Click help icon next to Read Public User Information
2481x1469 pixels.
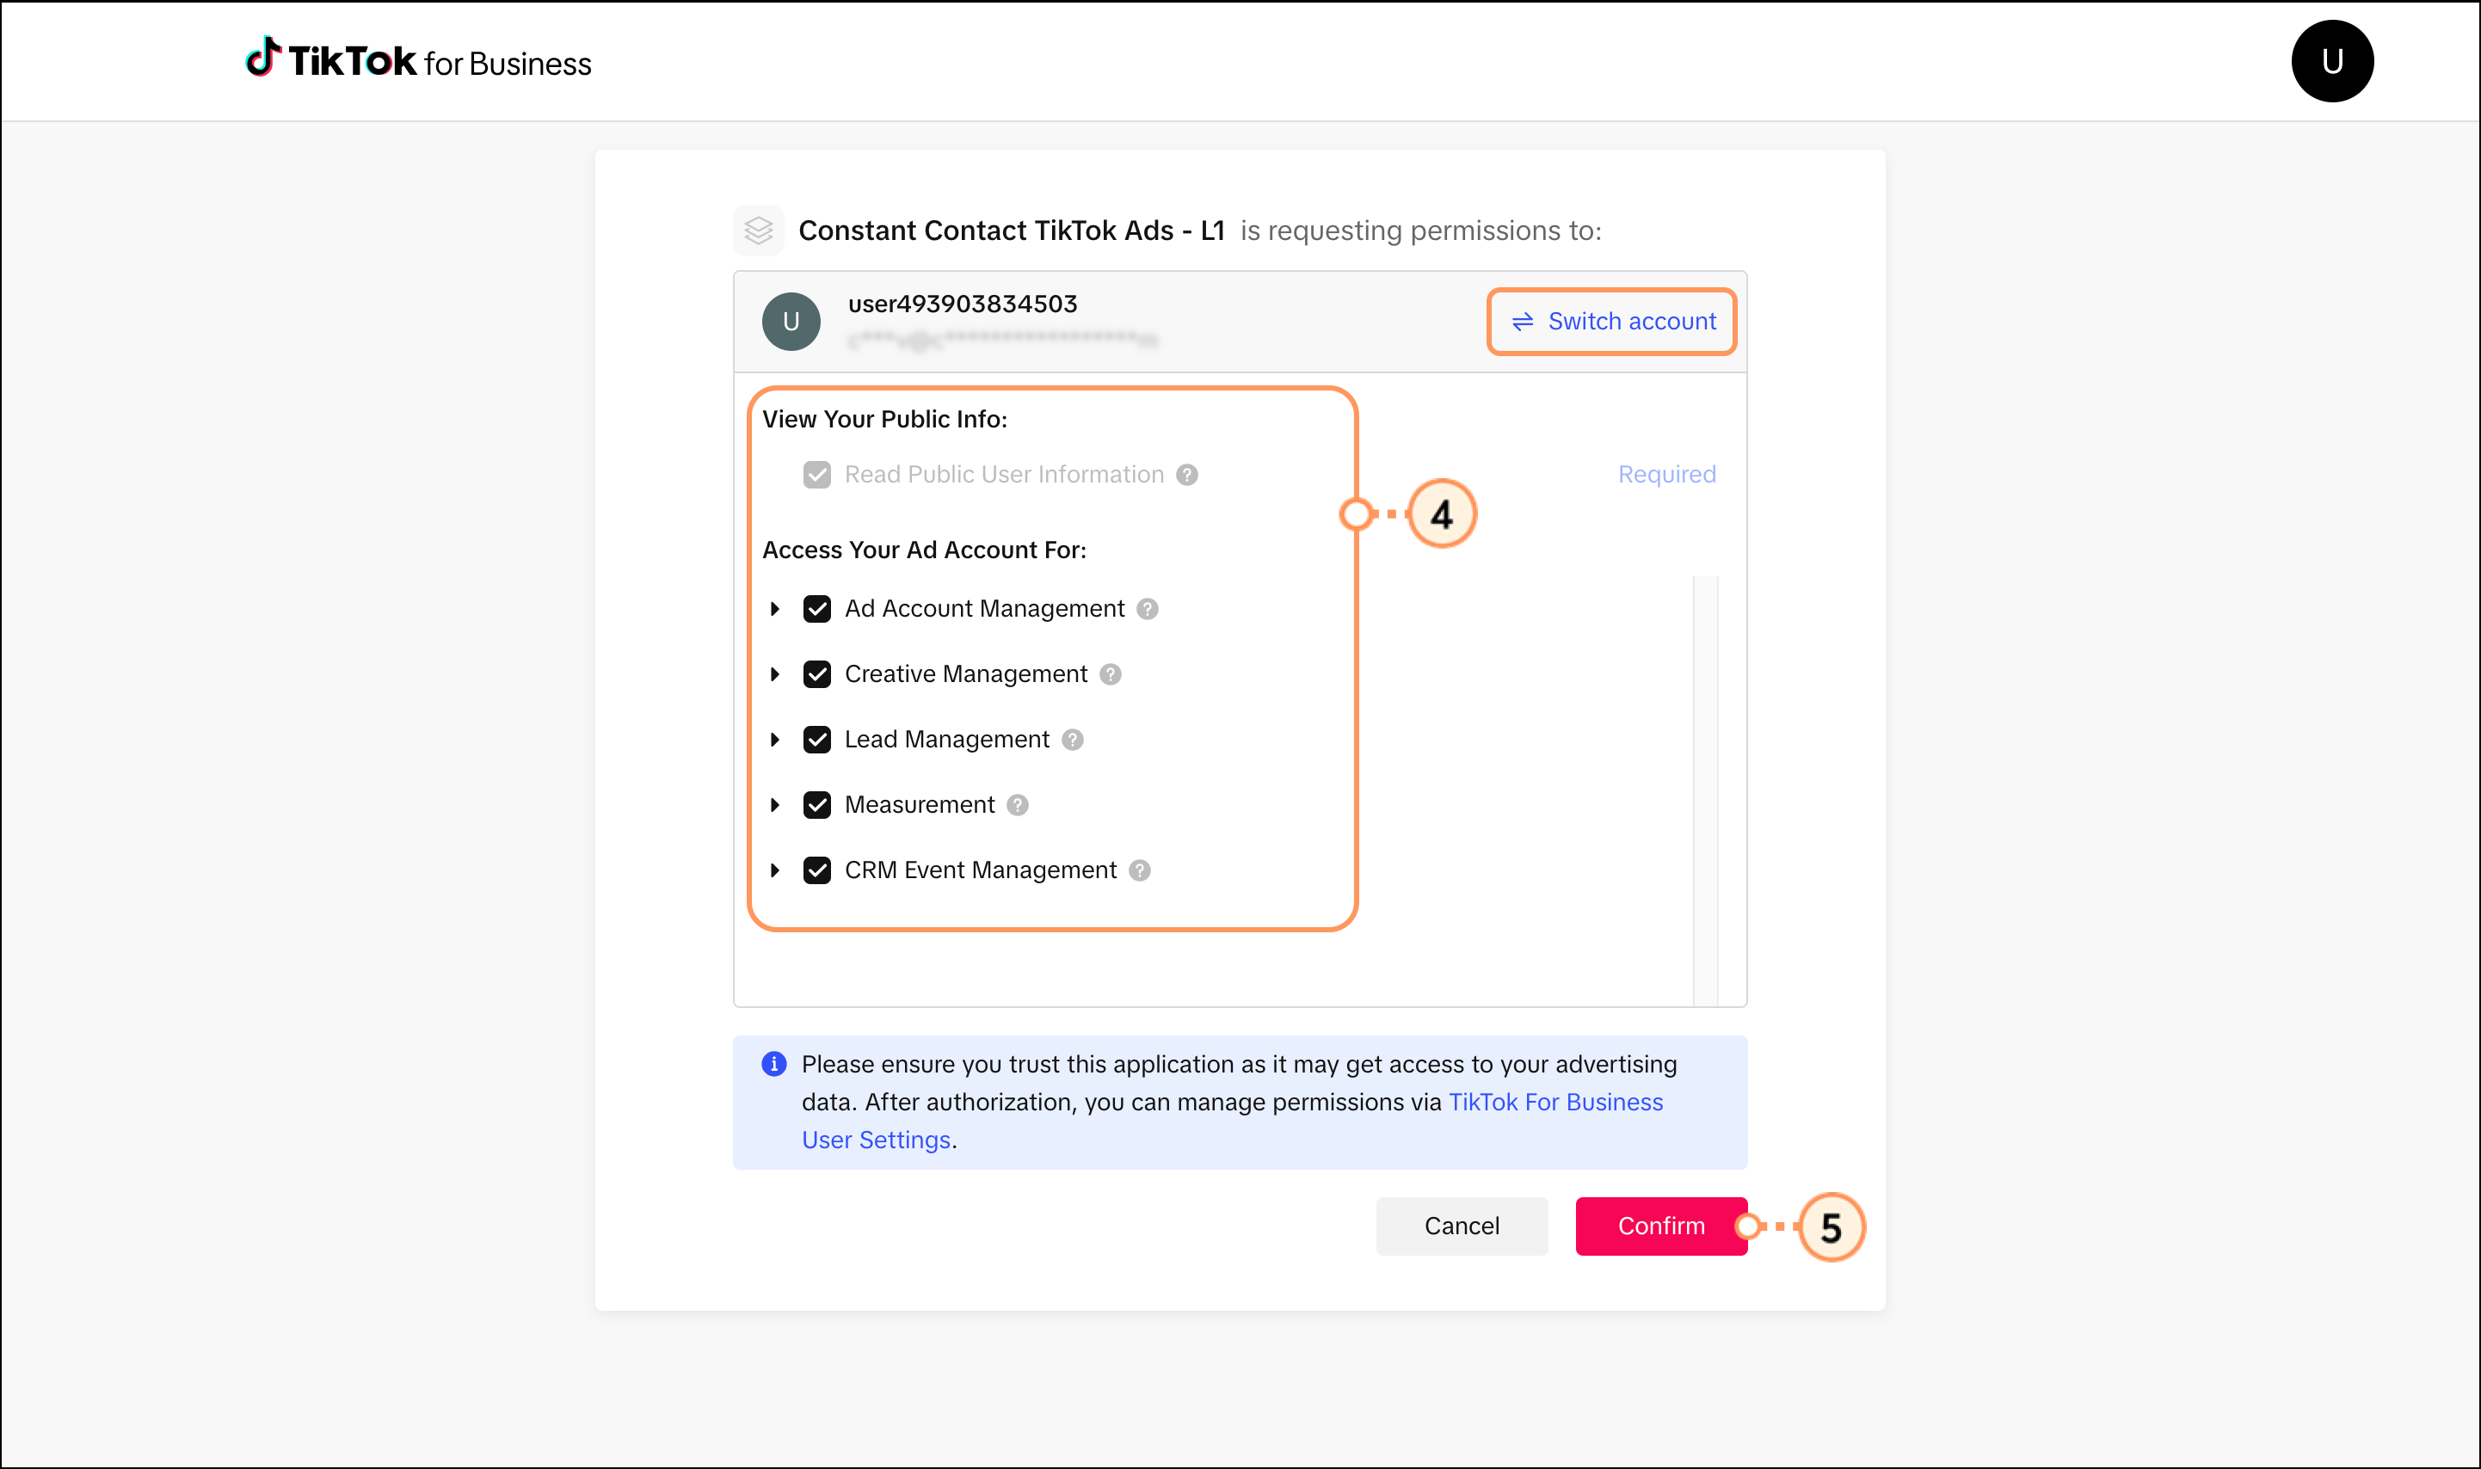click(x=1187, y=475)
